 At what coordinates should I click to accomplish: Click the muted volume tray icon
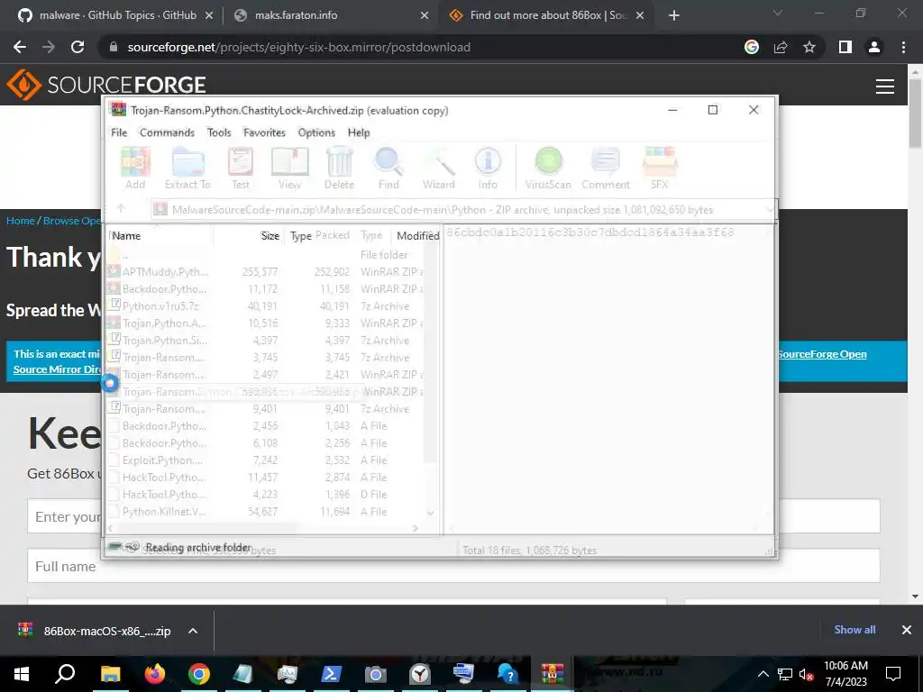807,674
